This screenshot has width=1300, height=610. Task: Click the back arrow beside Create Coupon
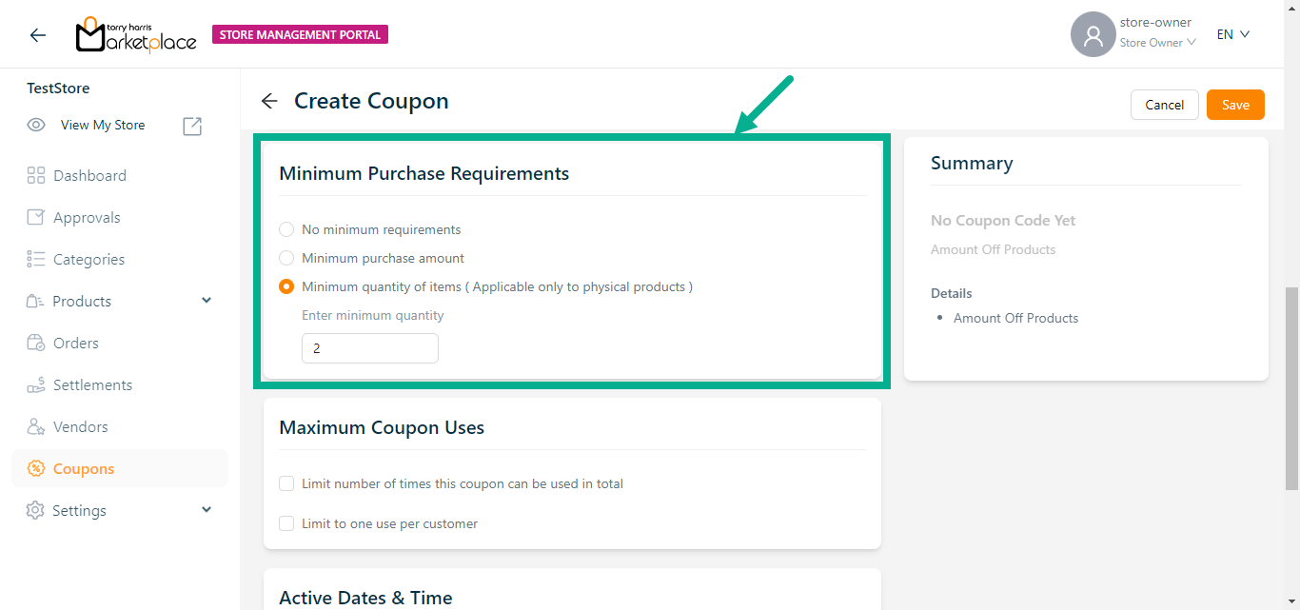(x=269, y=101)
